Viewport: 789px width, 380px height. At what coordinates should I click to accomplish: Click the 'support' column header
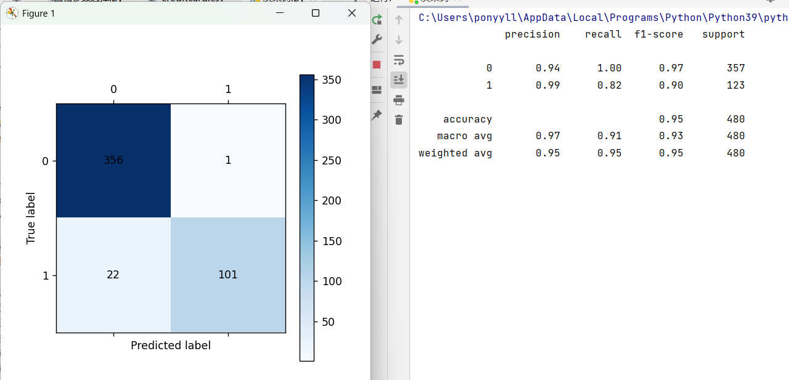point(724,34)
